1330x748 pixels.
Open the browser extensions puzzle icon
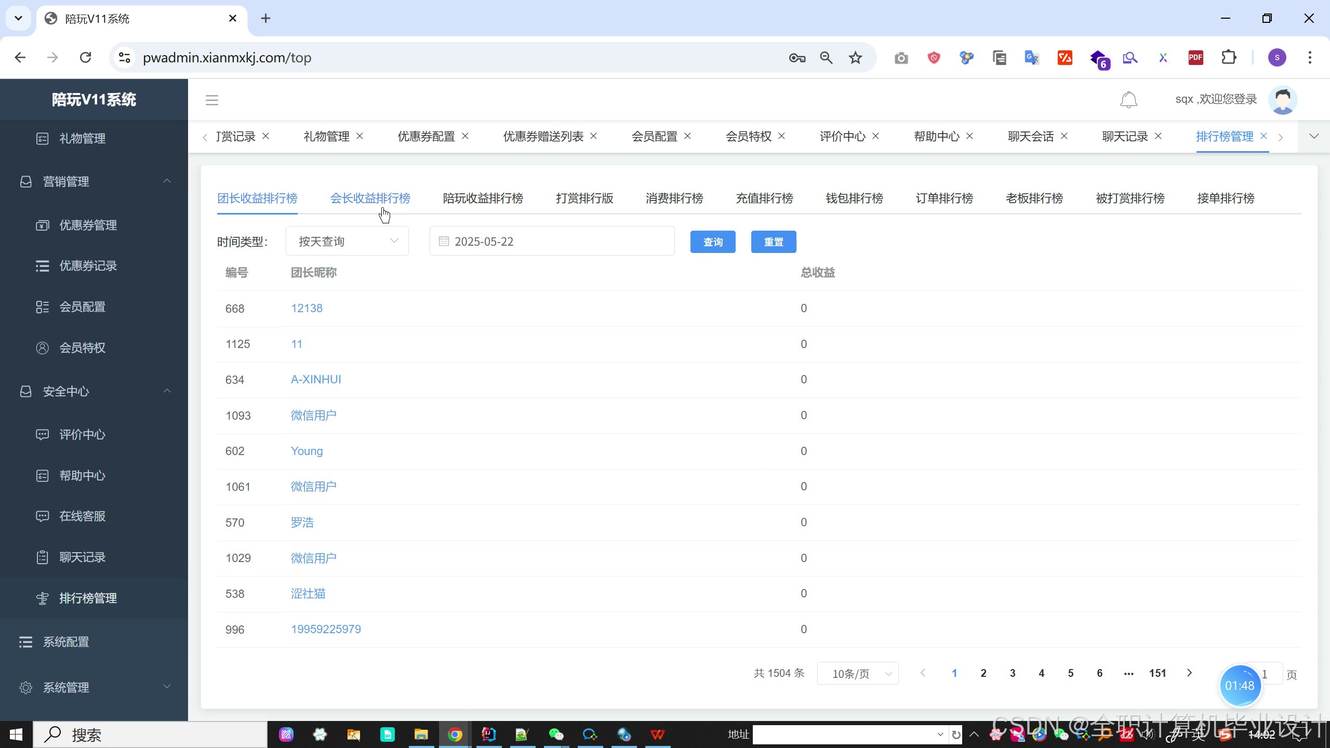1229,58
